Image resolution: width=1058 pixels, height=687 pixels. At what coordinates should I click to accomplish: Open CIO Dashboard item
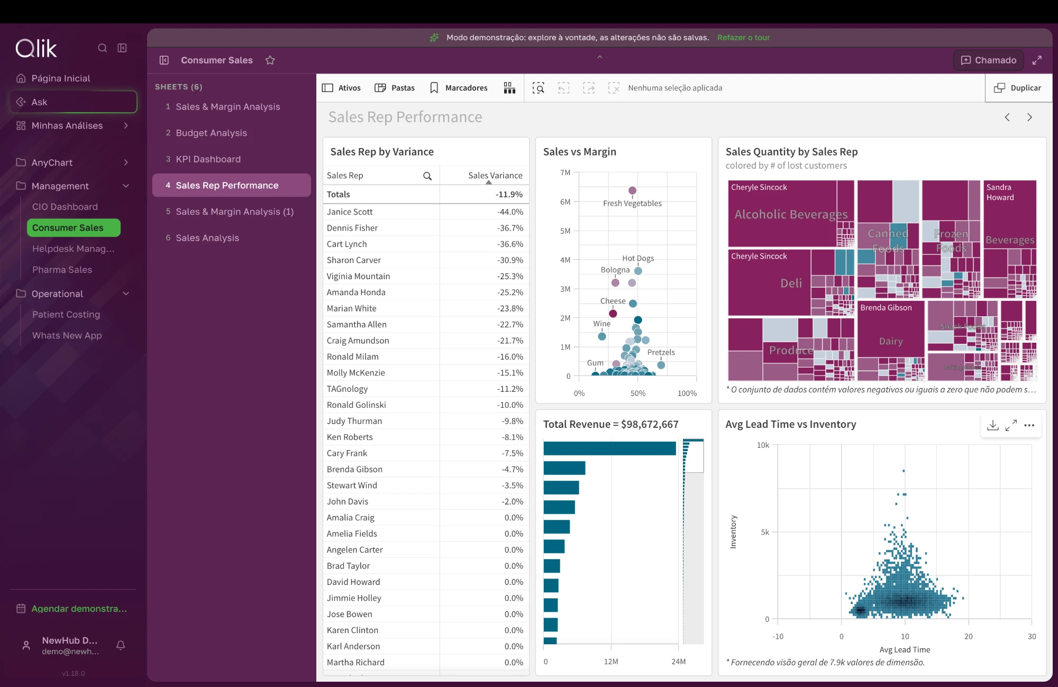pos(65,207)
